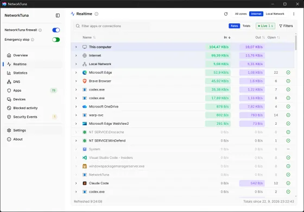Expand the Brave Browser row
304x212 pixels.
(76, 81)
